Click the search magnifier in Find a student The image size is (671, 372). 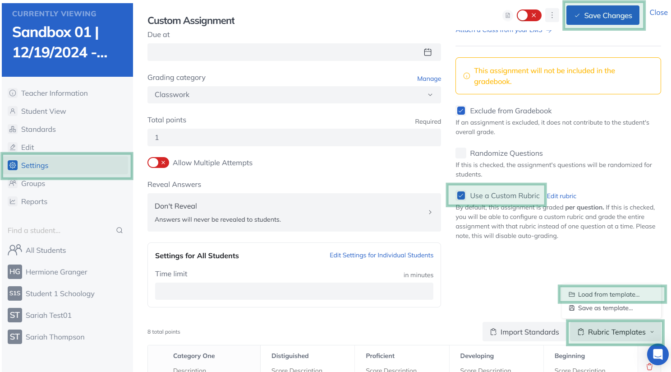click(119, 230)
